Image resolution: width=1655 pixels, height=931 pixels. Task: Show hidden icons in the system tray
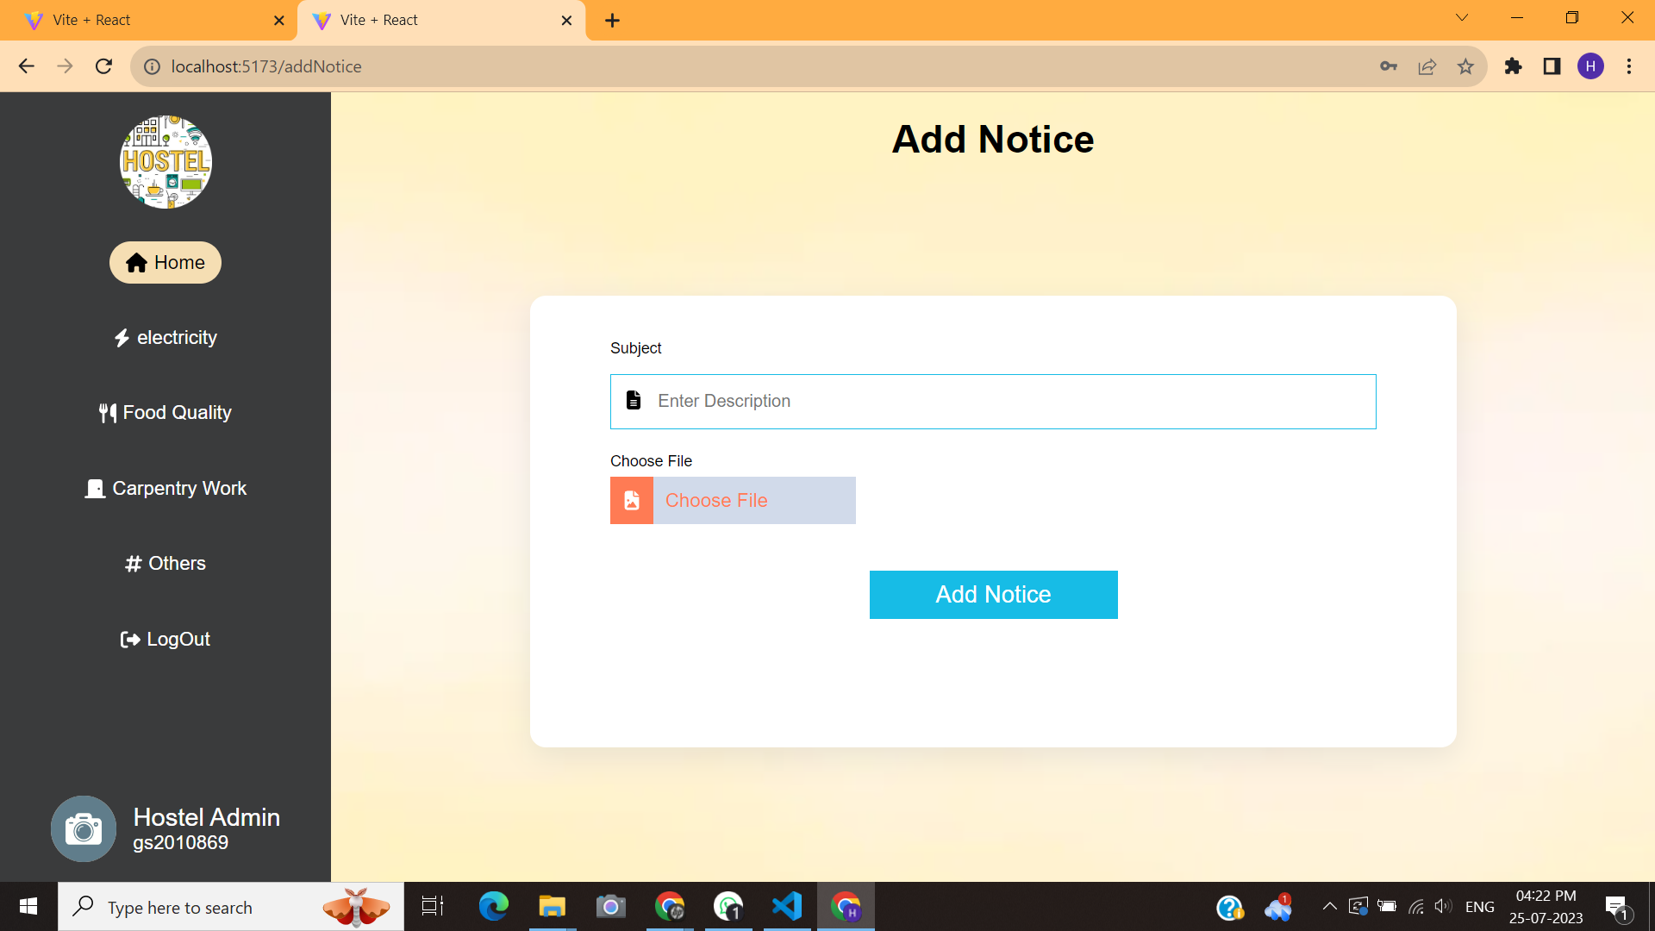tap(1329, 906)
